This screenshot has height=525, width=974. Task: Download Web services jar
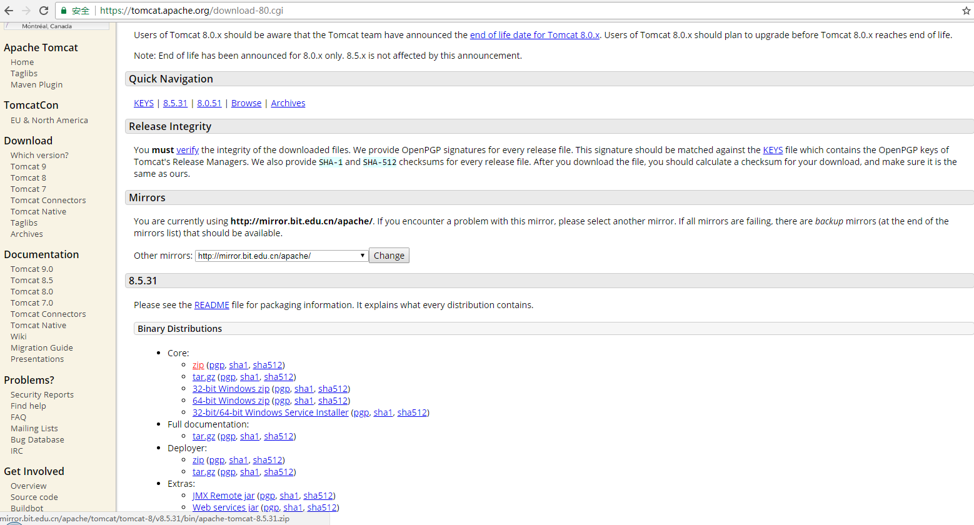(225, 507)
